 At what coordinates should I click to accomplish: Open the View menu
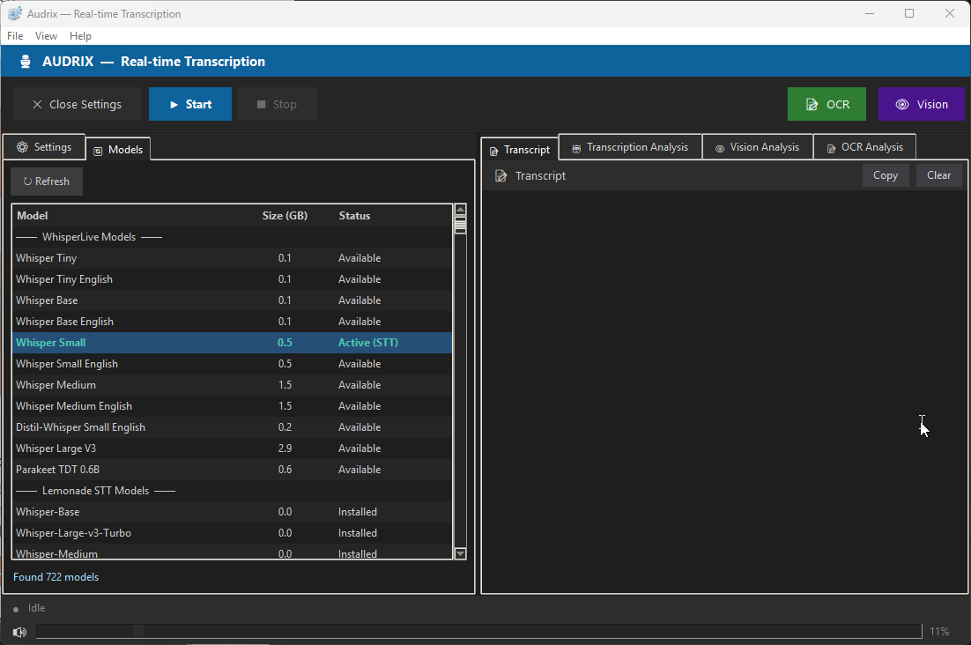pos(46,36)
